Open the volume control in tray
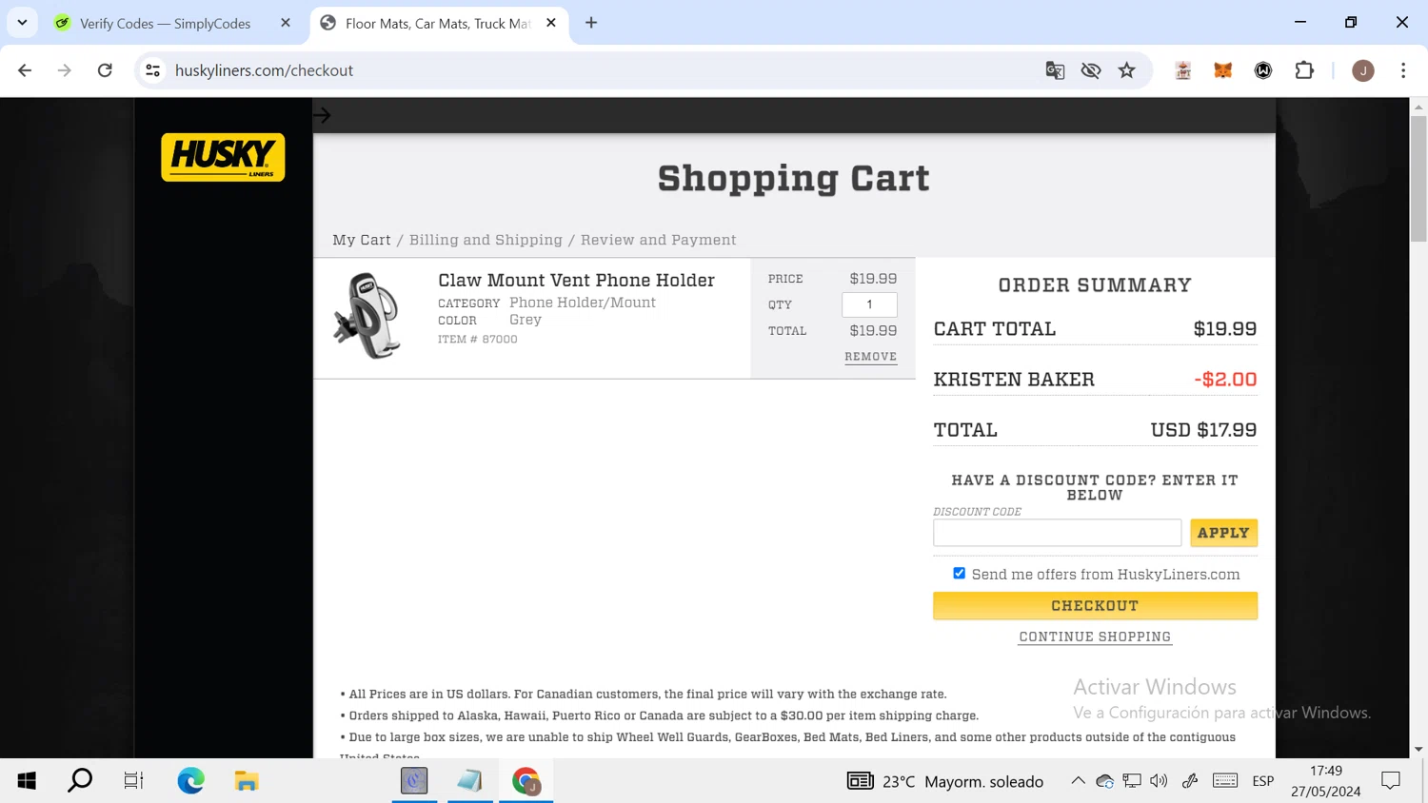The image size is (1428, 803). point(1159,781)
